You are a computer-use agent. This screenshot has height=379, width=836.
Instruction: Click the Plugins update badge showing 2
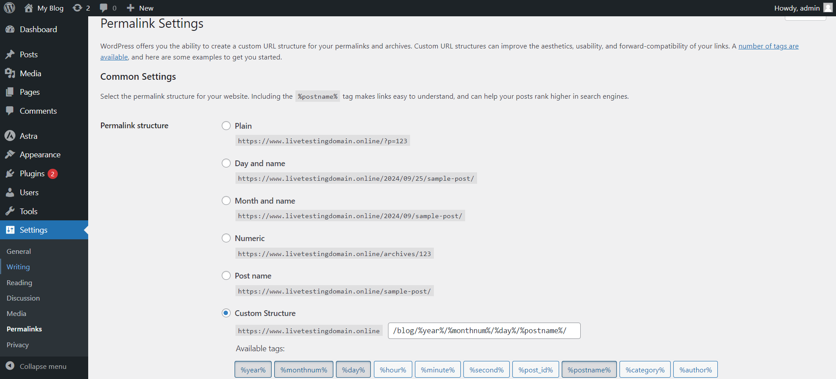pos(52,174)
